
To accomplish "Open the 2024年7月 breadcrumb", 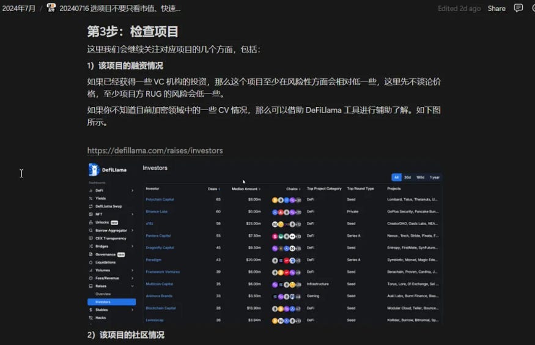I will [19, 8].
